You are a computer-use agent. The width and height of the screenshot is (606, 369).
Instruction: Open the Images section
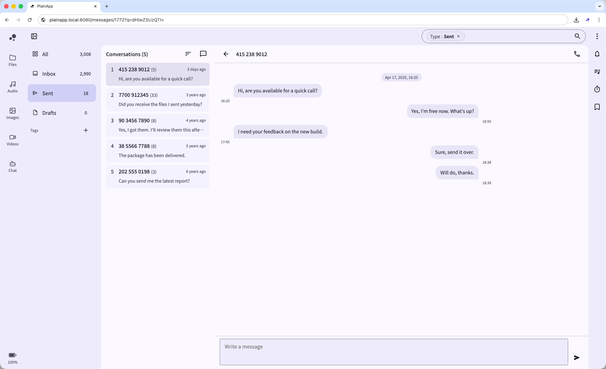click(x=13, y=113)
